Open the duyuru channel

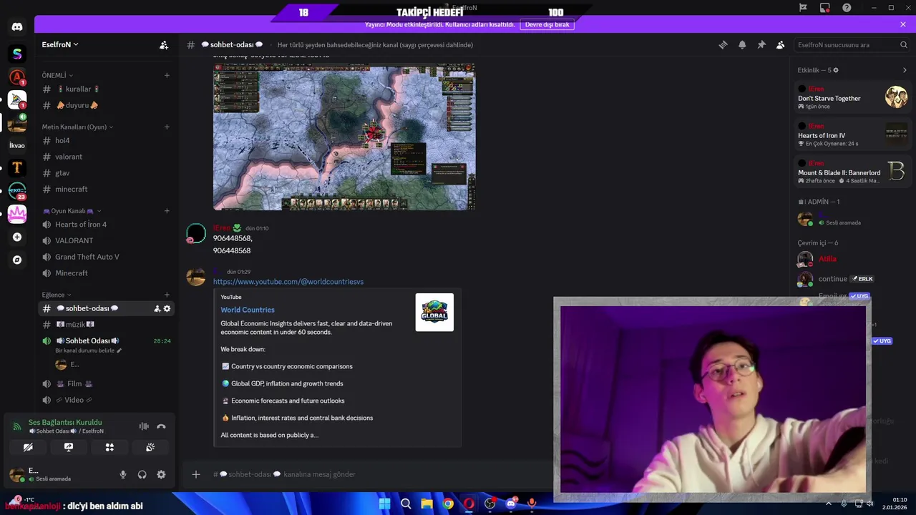click(x=106, y=105)
